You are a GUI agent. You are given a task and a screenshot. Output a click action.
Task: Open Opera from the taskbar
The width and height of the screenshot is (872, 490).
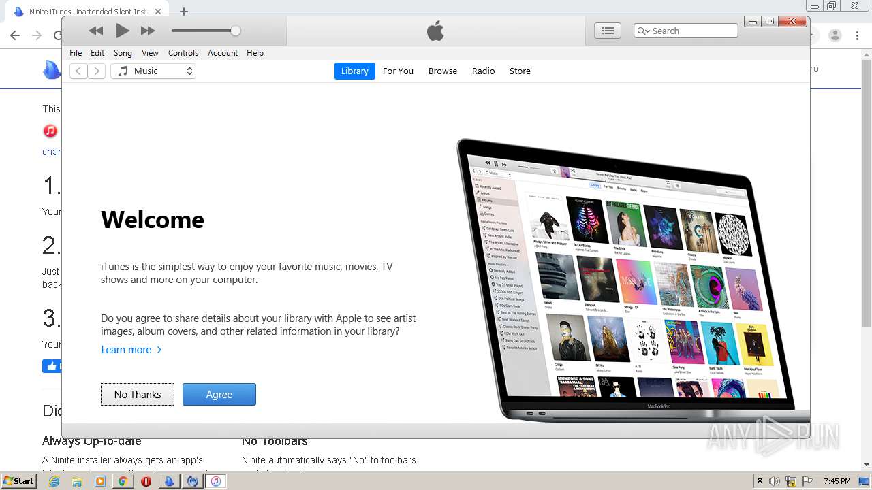click(x=146, y=481)
